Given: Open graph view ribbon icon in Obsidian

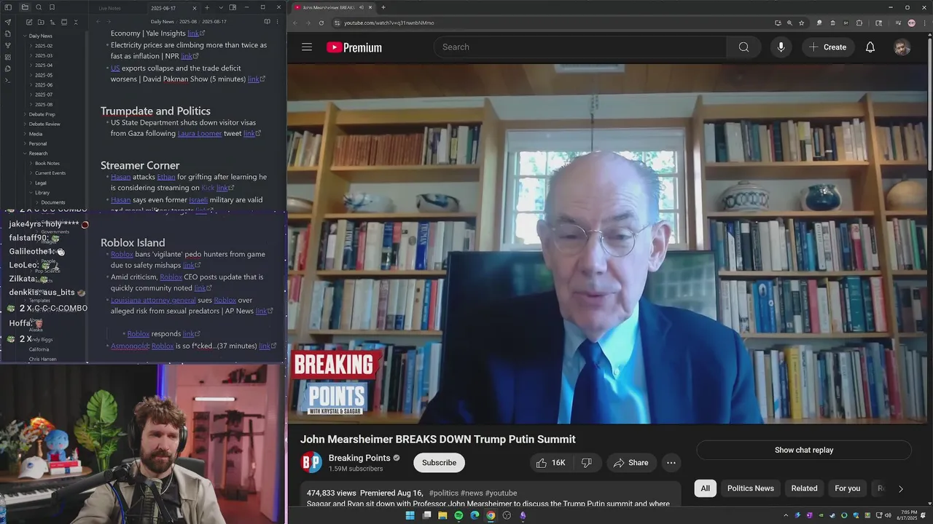Looking at the screenshot, I should [x=8, y=45].
